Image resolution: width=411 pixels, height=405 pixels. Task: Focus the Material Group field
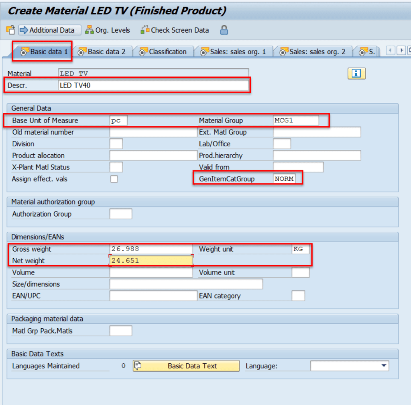tap(296, 121)
